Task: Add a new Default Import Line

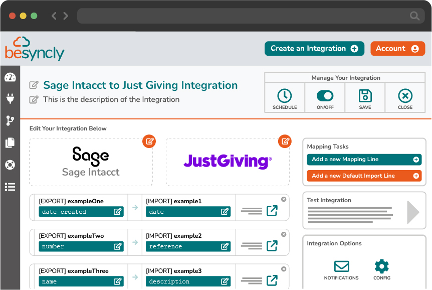Action: coord(364,176)
